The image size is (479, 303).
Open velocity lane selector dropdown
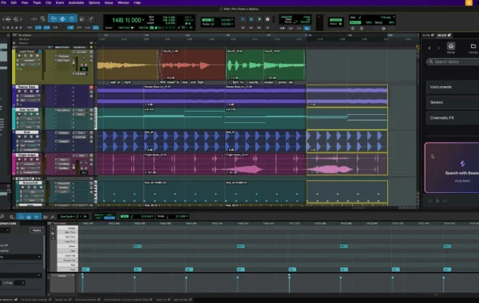(62, 276)
